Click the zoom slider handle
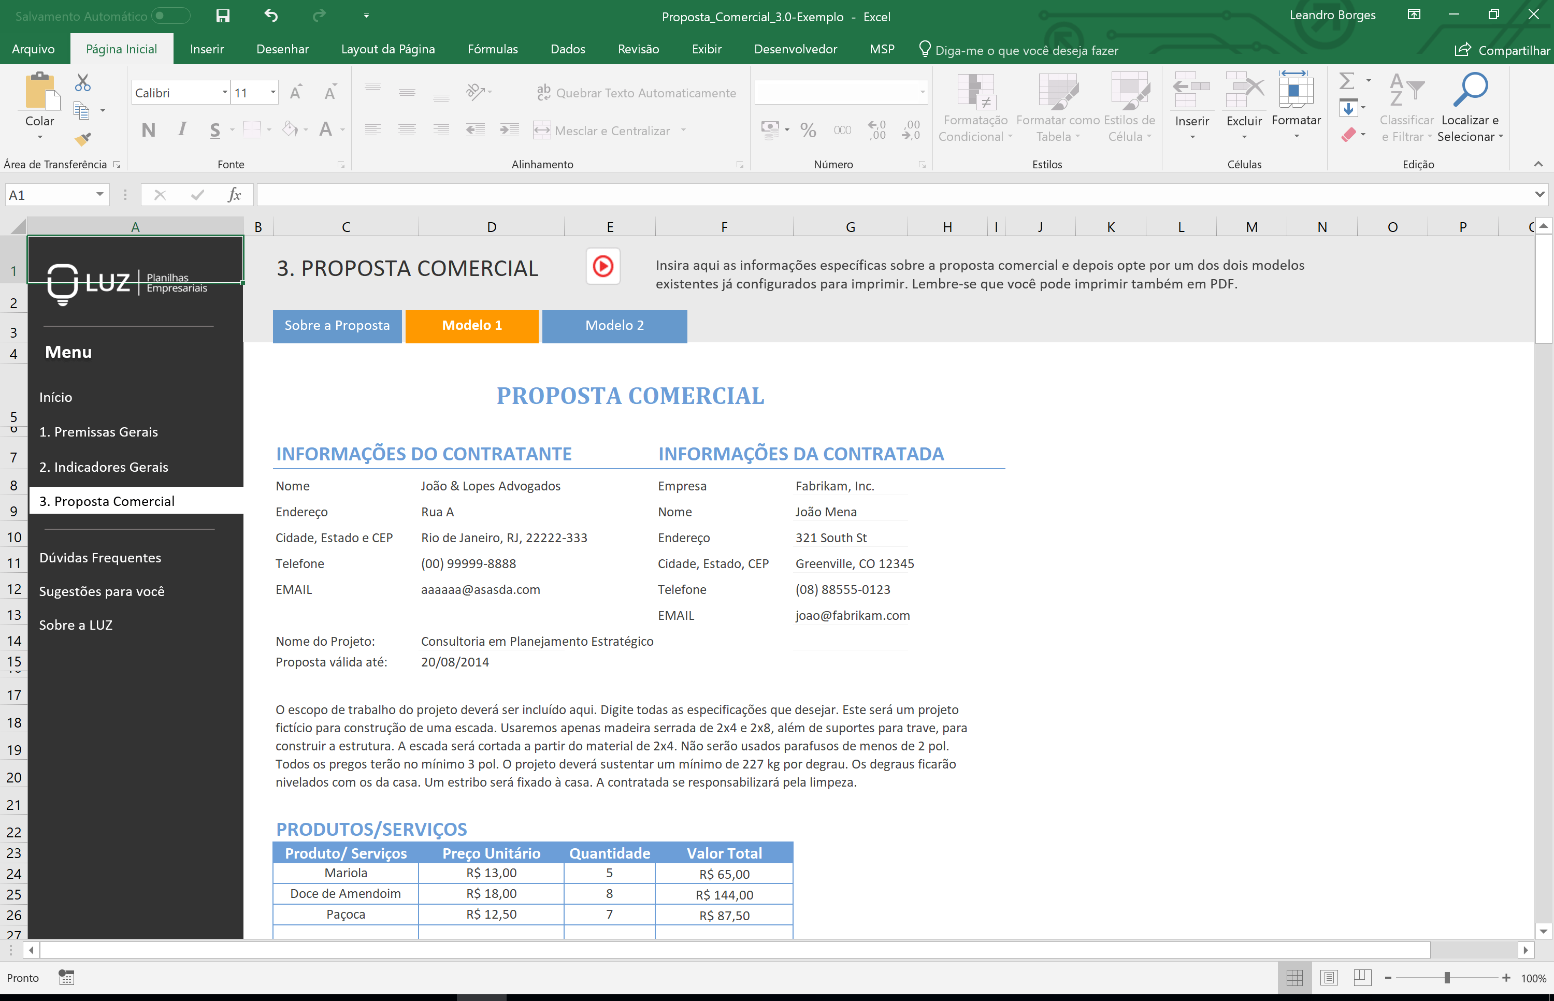Image resolution: width=1554 pixels, height=1001 pixels. 1447,978
